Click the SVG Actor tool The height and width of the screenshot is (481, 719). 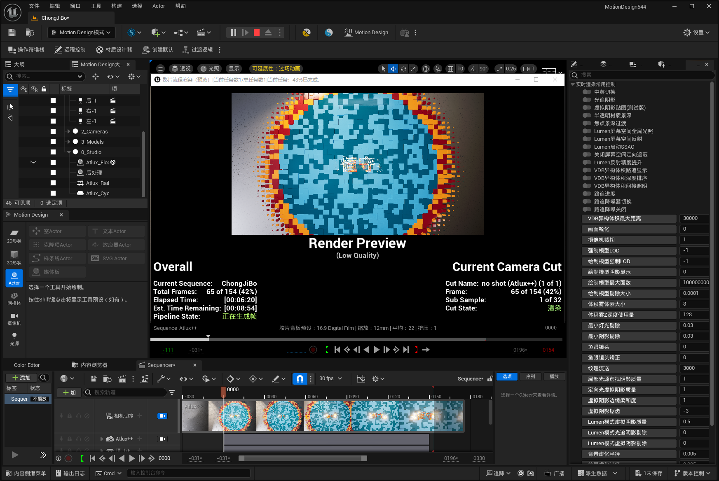117,259
